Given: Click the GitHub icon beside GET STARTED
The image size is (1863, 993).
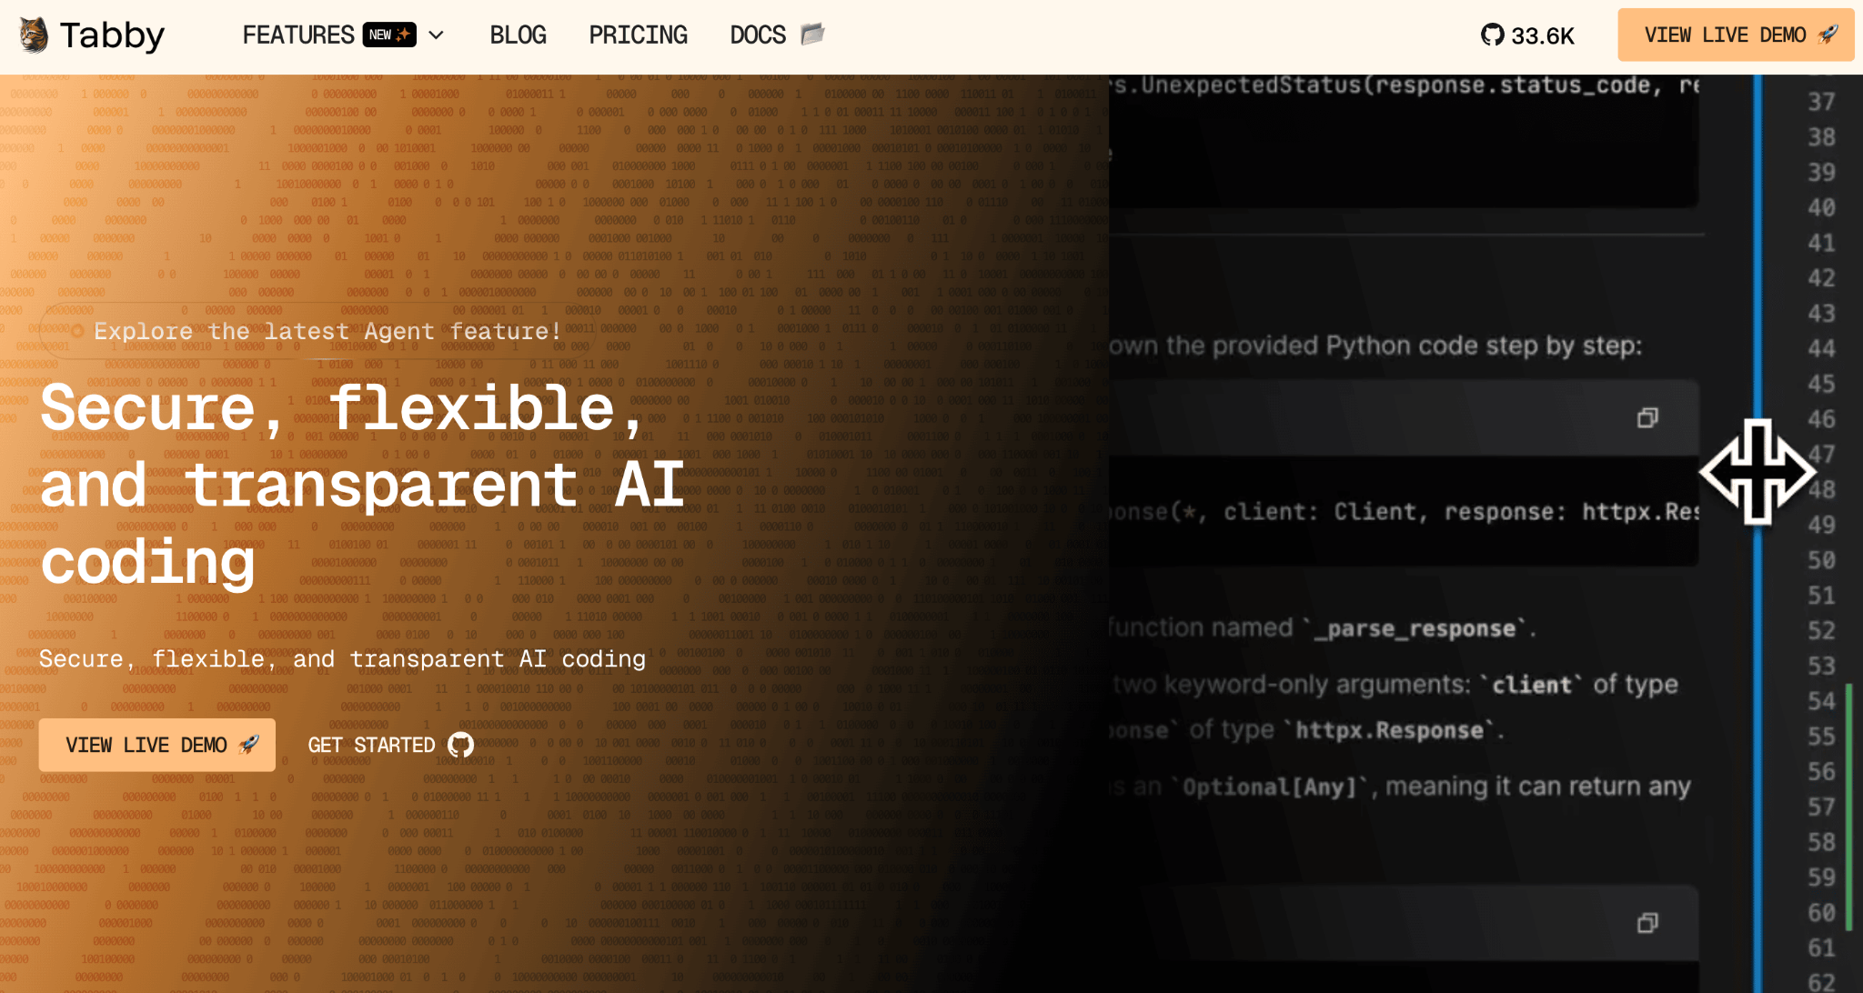Looking at the screenshot, I should point(461,745).
